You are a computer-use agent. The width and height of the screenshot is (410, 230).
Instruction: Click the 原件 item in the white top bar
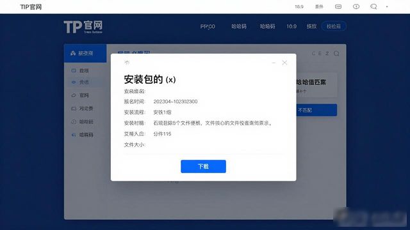pyautogui.click(x=319, y=7)
